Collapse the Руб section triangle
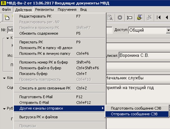170x129 pixels. click(4, 109)
